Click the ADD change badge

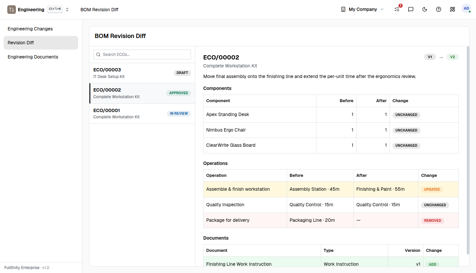[x=433, y=264]
